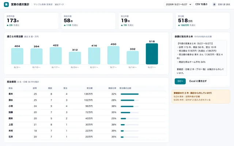This screenshot has width=234, height=146.
Task: Click the 営業の週次集計 page title
Action: point(20,4)
